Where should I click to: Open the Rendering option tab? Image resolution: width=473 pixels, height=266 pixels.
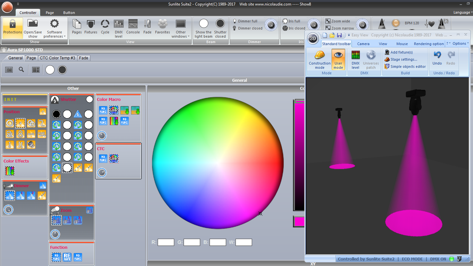point(429,44)
